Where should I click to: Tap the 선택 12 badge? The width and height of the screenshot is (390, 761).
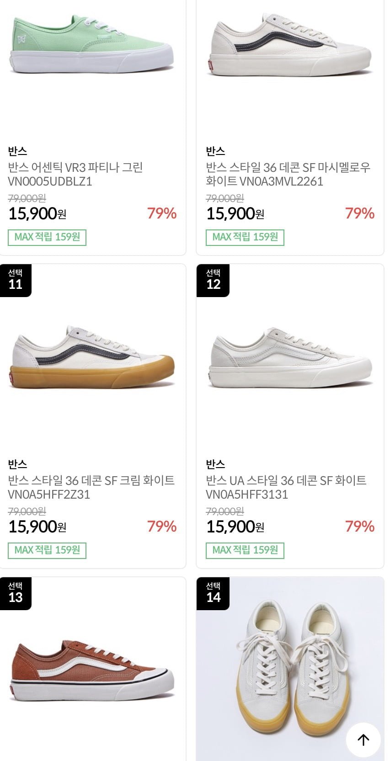tap(213, 280)
